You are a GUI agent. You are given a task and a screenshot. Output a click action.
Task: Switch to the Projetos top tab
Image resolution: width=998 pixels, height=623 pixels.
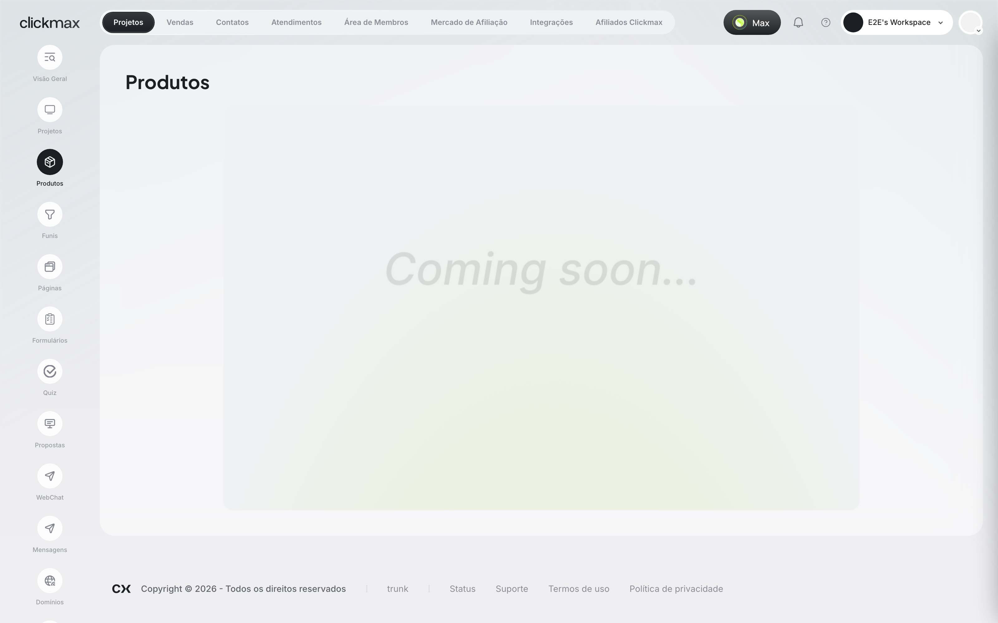(128, 22)
